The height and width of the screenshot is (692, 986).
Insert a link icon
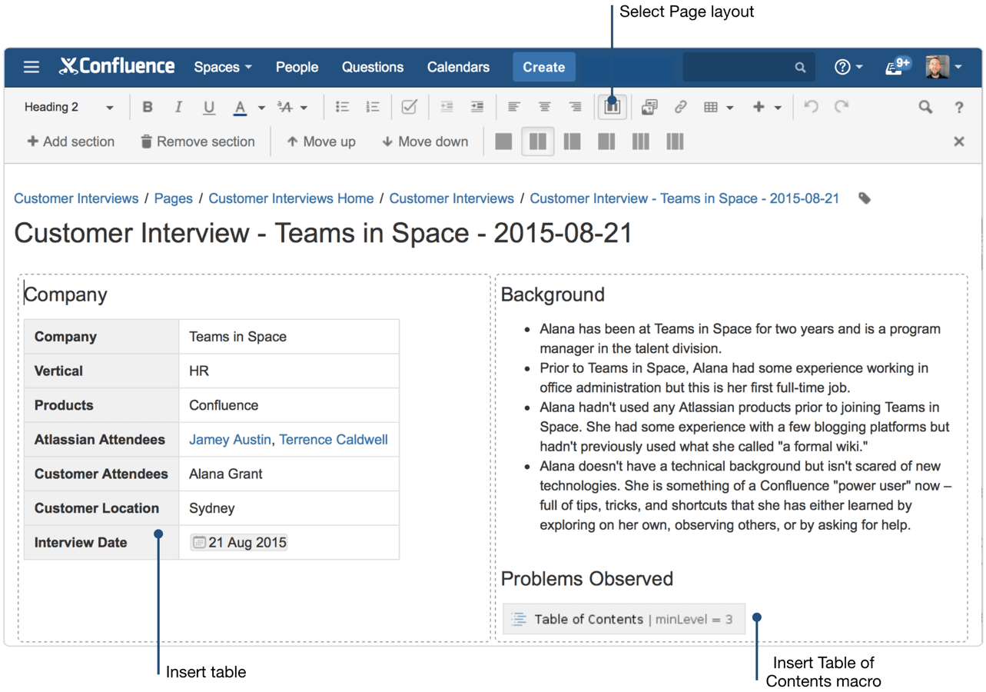(680, 108)
